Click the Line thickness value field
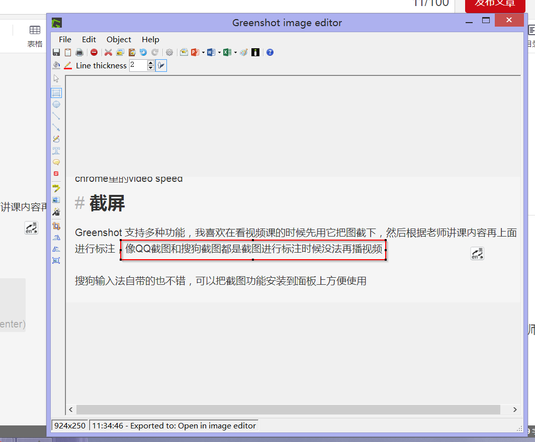This screenshot has height=442, width=535. (x=138, y=65)
